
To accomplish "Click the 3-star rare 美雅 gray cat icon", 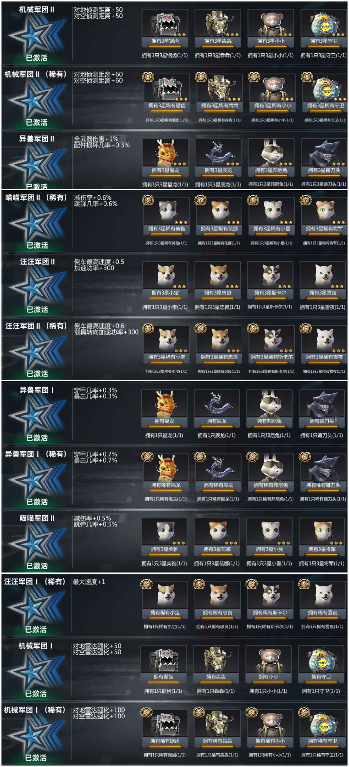I will [166, 216].
